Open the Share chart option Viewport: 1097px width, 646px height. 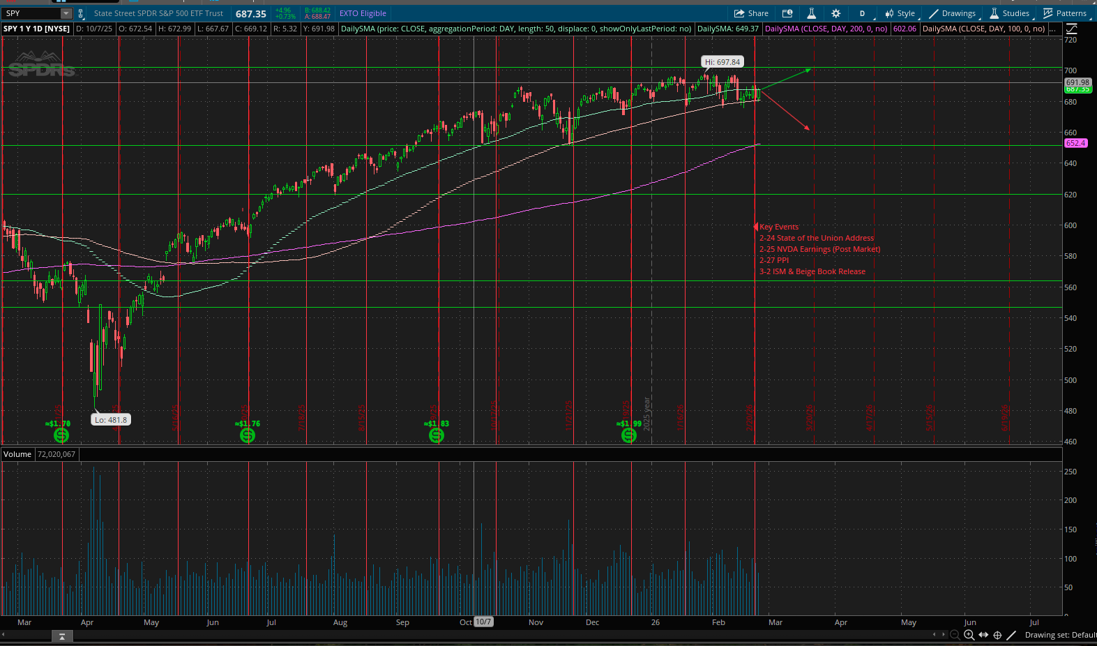coord(751,13)
